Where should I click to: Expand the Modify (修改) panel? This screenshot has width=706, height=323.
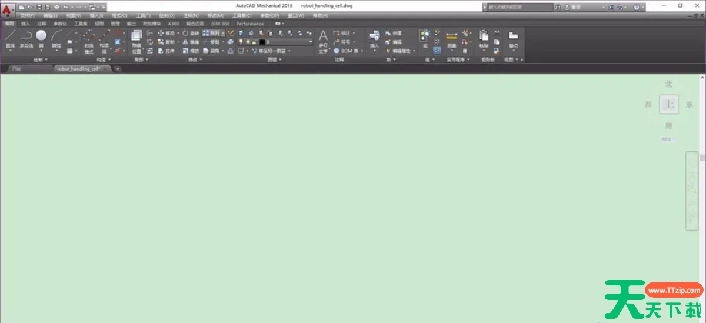(x=195, y=60)
